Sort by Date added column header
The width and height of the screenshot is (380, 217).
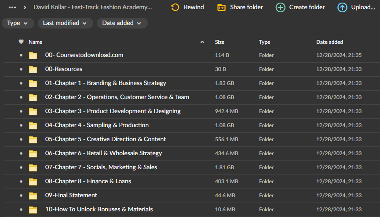[x=329, y=42]
